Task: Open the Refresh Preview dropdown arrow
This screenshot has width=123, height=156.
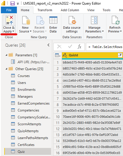Action: click(x=121, y=31)
